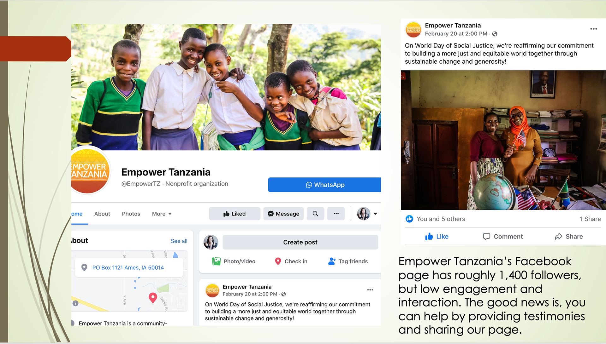
Task: Toggle the Liked button on the page
Action: point(235,214)
